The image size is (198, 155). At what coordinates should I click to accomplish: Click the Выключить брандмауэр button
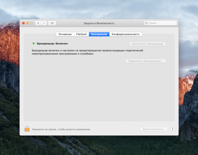point(148,44)
